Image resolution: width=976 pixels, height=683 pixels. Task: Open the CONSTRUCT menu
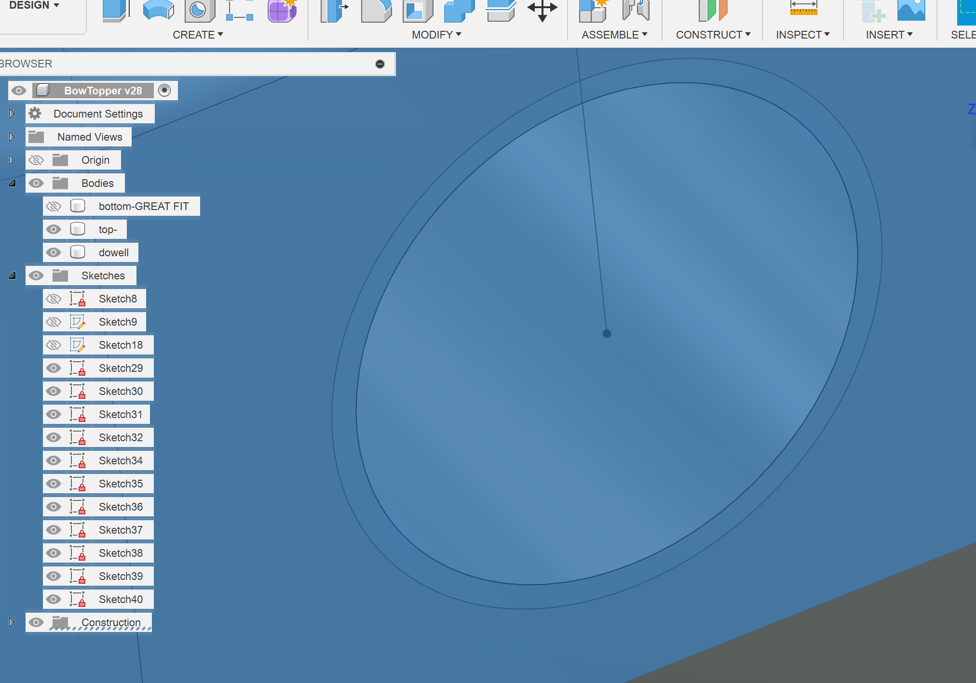[x=713, y=34]
